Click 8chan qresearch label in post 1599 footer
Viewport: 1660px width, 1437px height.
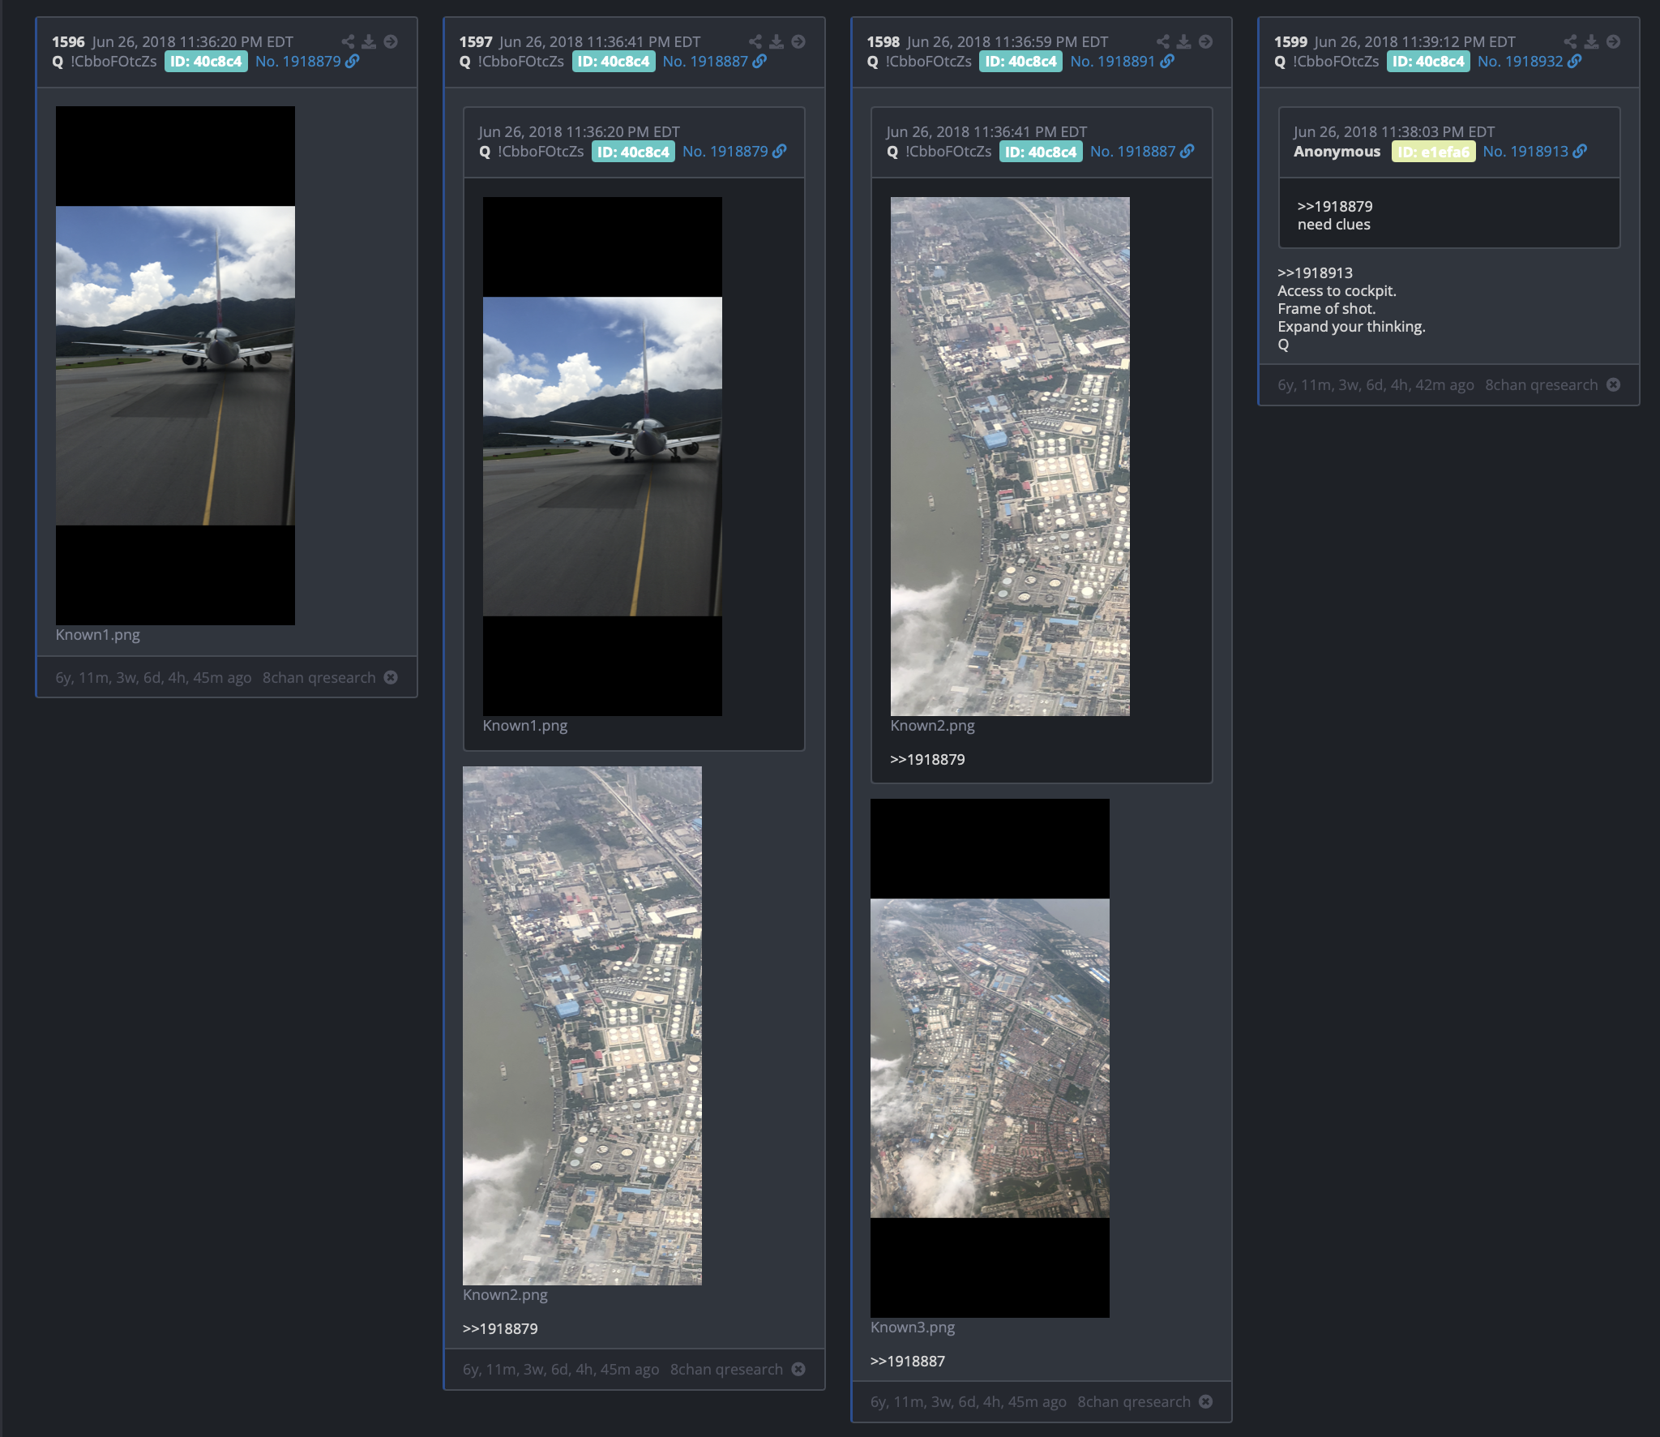pyautogui.click(x=1542, y=385)
